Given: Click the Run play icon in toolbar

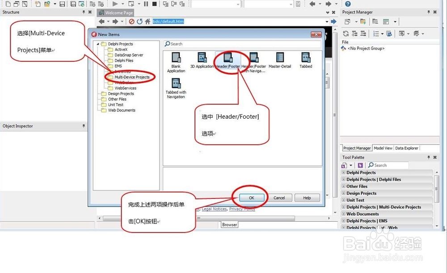Looking at the screenshot, I should [115, 4].
